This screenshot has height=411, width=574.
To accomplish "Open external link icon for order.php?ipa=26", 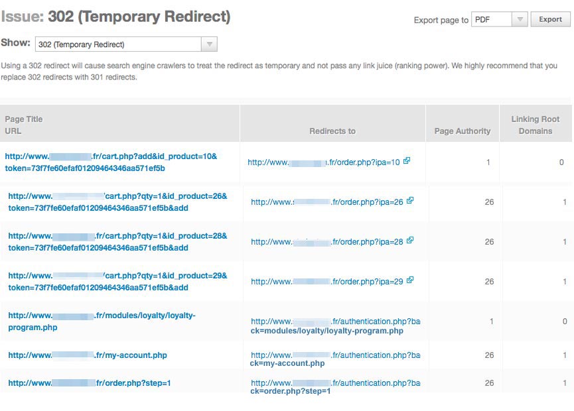I will coord(410,200).
